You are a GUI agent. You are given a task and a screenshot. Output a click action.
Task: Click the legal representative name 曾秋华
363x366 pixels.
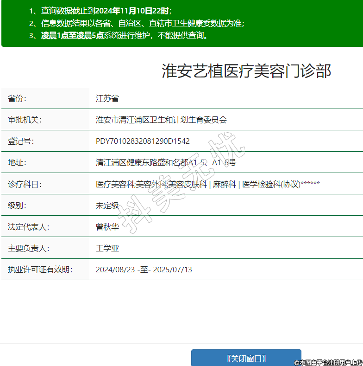click(107, 227)
